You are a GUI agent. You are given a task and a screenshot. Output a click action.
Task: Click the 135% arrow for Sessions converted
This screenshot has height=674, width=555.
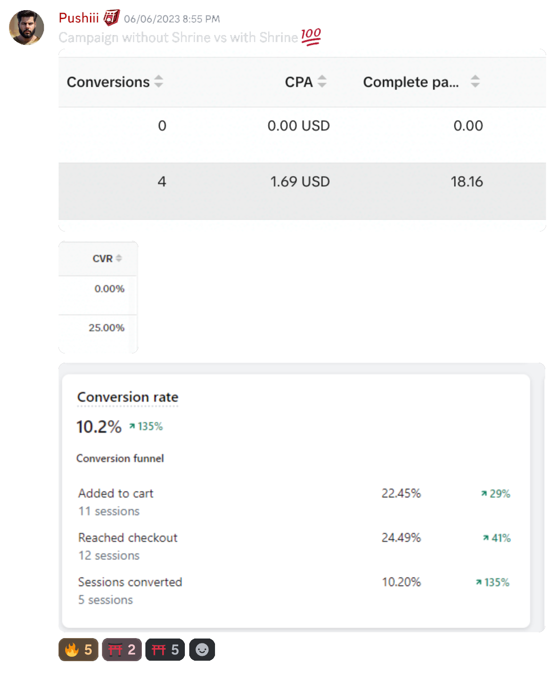click(x=479, y=583)
